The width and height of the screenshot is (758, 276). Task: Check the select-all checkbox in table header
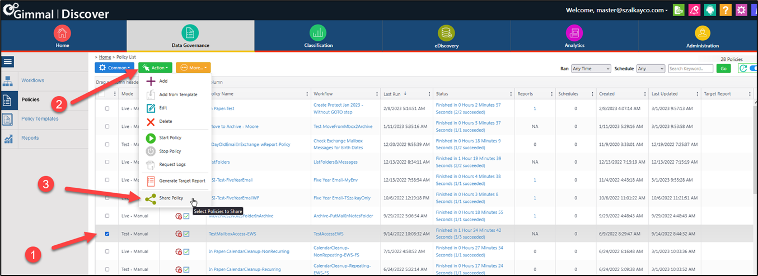pos(101,94)
